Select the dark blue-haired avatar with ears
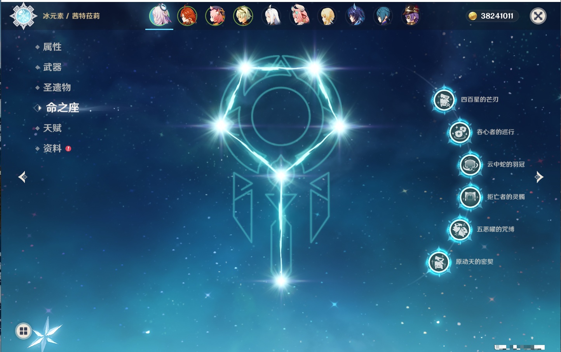Screen dimensions: 561x352 tap(355, 16)
